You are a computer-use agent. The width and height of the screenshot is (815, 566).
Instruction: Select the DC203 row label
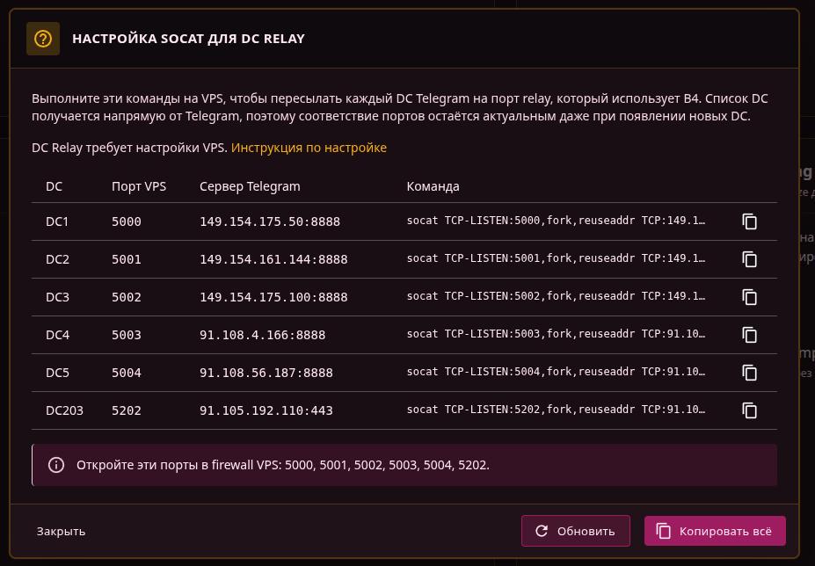tap(64, 410)
